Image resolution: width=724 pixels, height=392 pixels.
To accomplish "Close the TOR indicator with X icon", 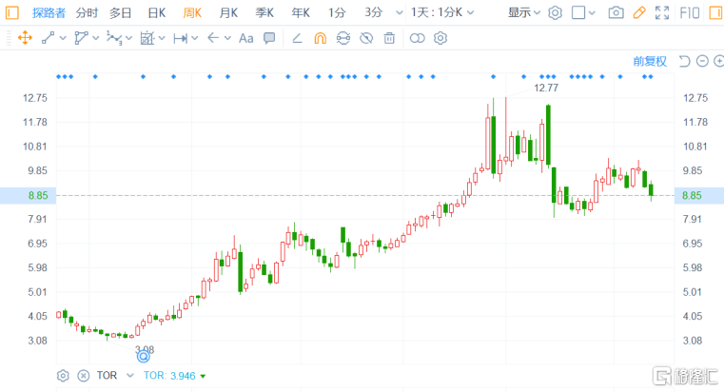I will point(83,376).
